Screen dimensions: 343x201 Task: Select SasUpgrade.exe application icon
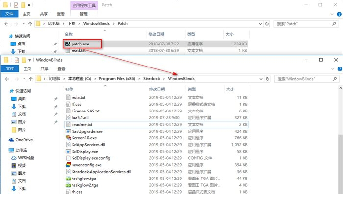click(68, 132)
